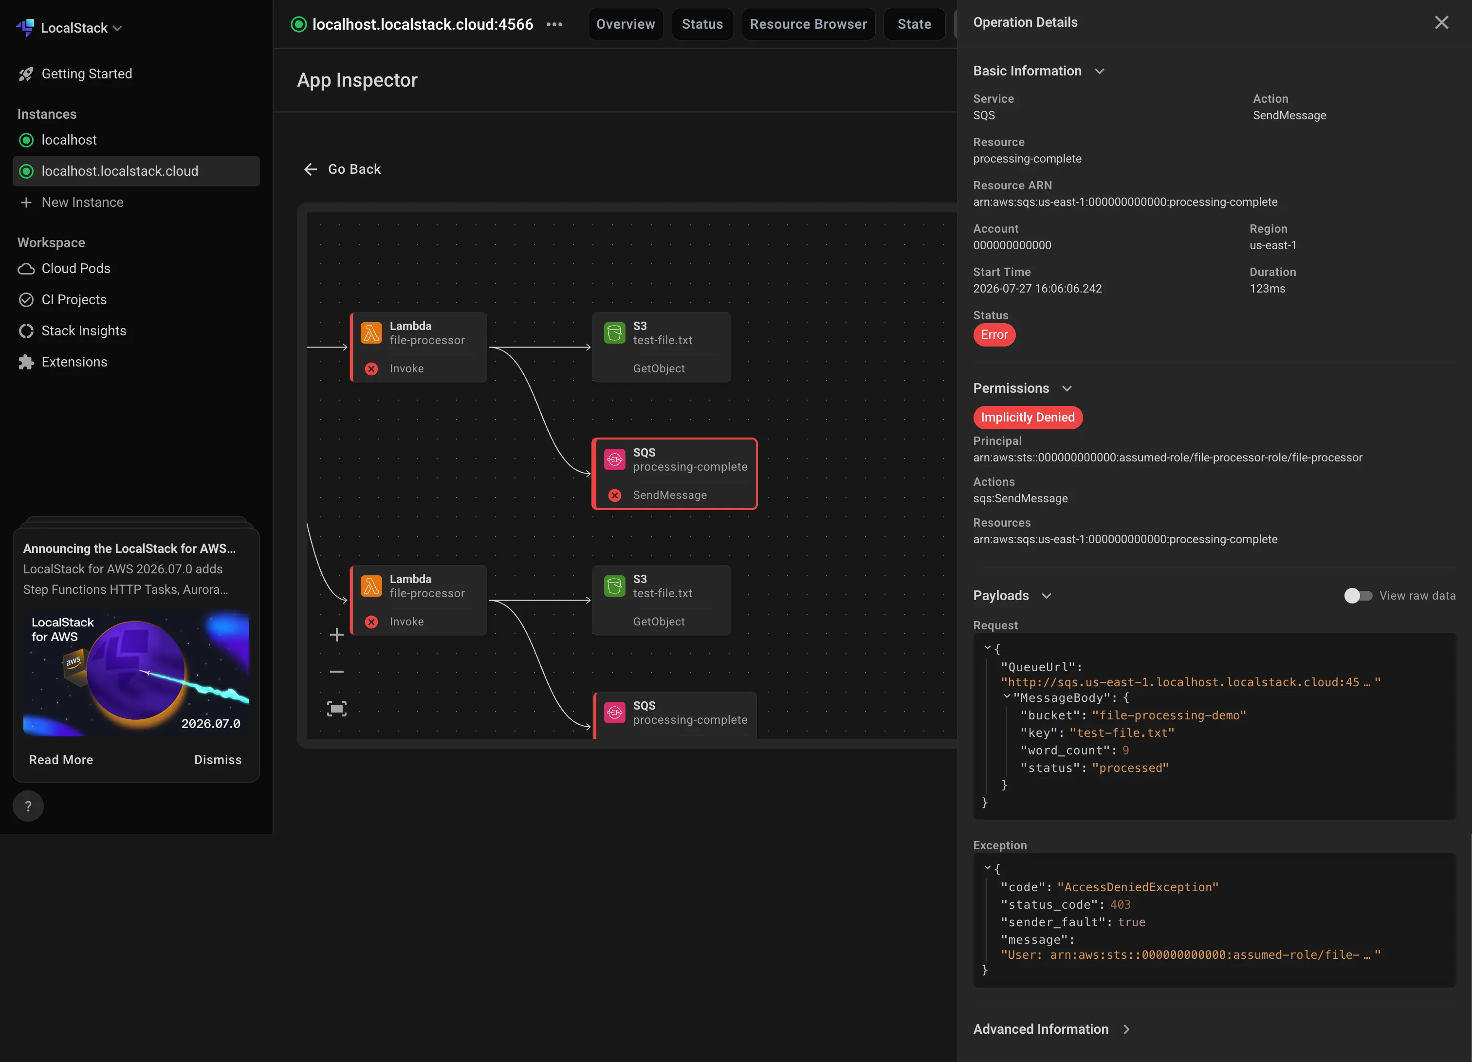
Task: Select the localhost.localstack.cloud instance
Action: click(136, 171)
